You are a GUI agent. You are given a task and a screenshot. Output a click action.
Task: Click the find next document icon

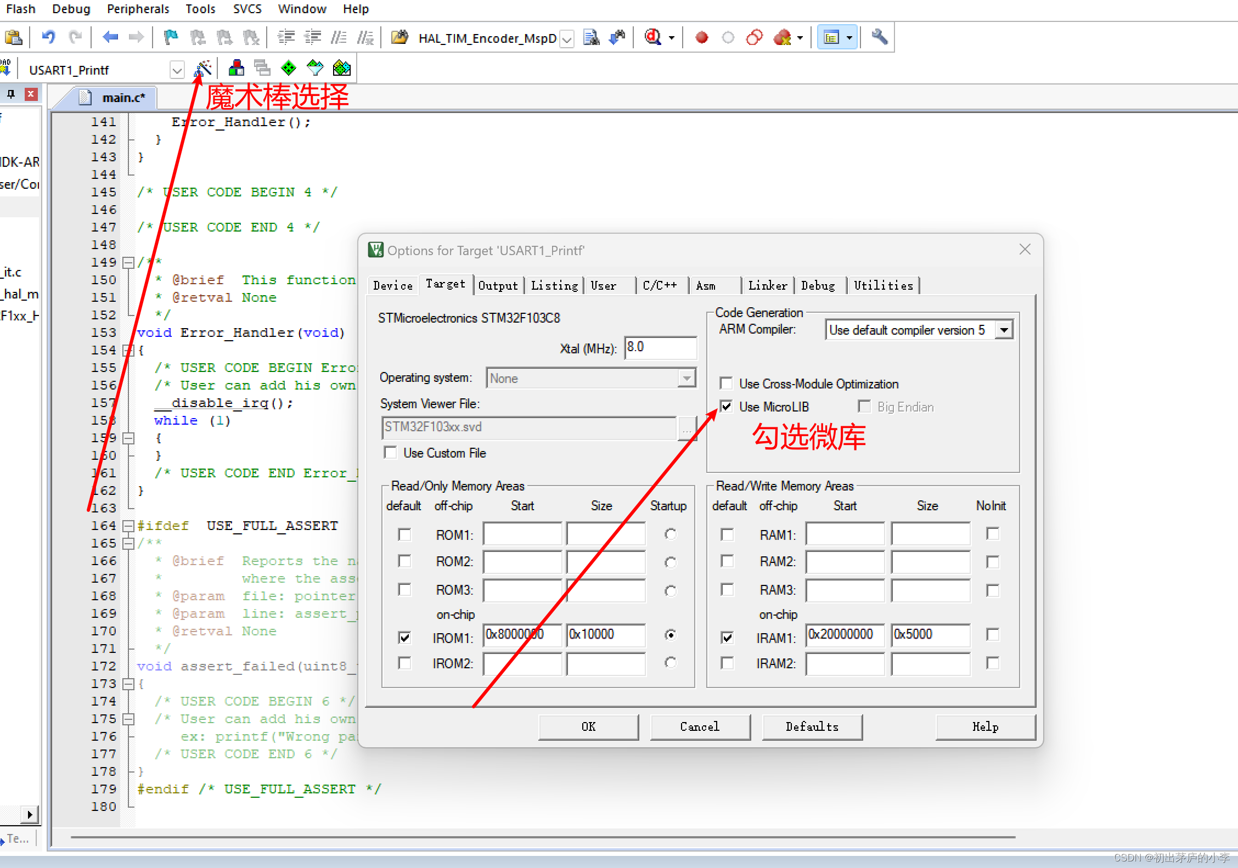pyautogui.click(x=591, y=37)
